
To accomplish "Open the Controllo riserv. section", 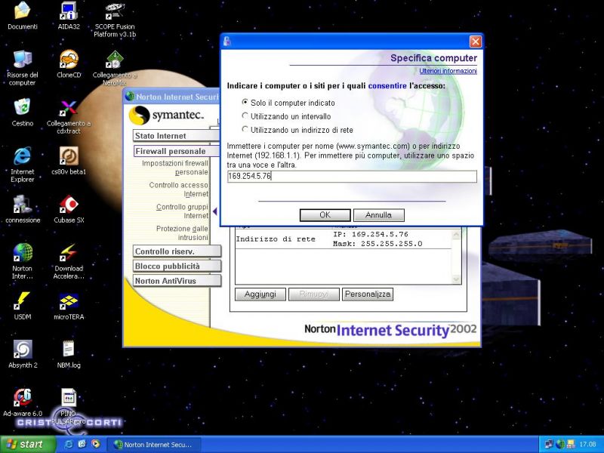I will (x=177, y=251).
